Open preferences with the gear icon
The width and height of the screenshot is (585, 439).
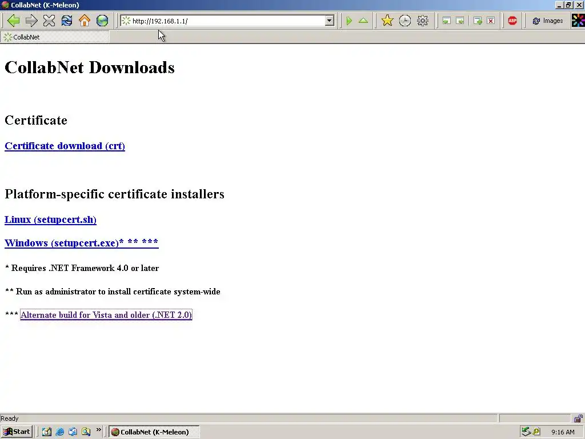(x=423, y=21)
